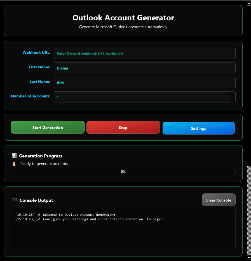Click the Outlook Account Generator title
The image size is (251, 261).
coord(123,18)
